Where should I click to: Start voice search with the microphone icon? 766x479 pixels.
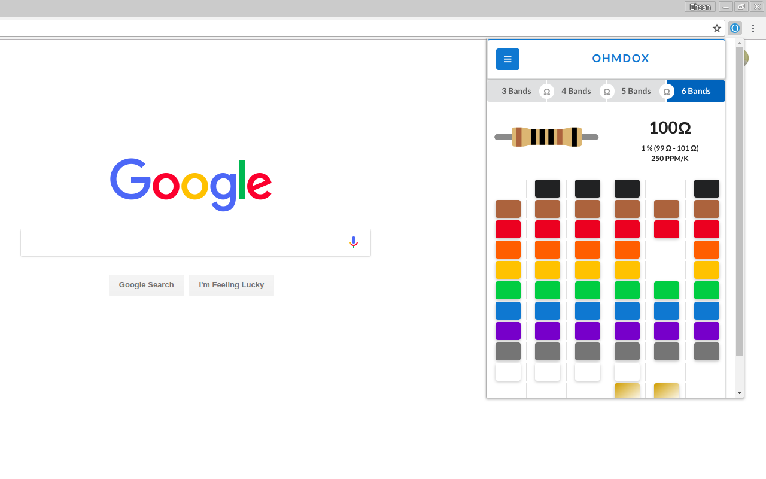354,242
